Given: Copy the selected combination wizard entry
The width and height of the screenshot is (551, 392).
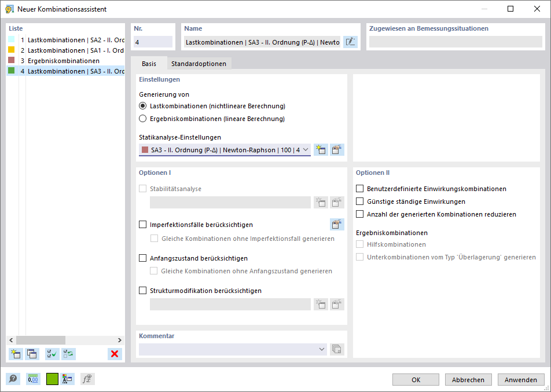Looking at the screenshot, I should [x=32, y=354].
